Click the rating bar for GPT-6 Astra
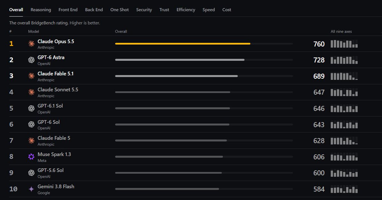The height and width of the screenshot is (200, 382). click(x=180, y=60)
